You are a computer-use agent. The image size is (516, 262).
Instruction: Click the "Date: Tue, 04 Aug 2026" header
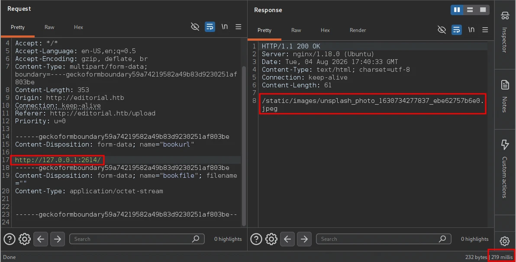click(330, 62)
